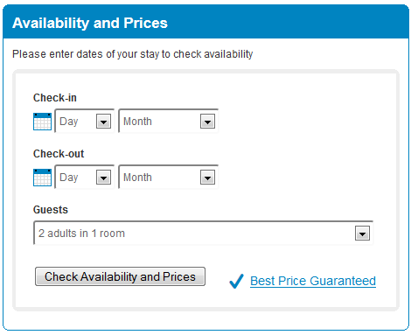This screenshot has height=335, width=411.
Task: Click the Availability and Prices header
Action: (90, 23)
